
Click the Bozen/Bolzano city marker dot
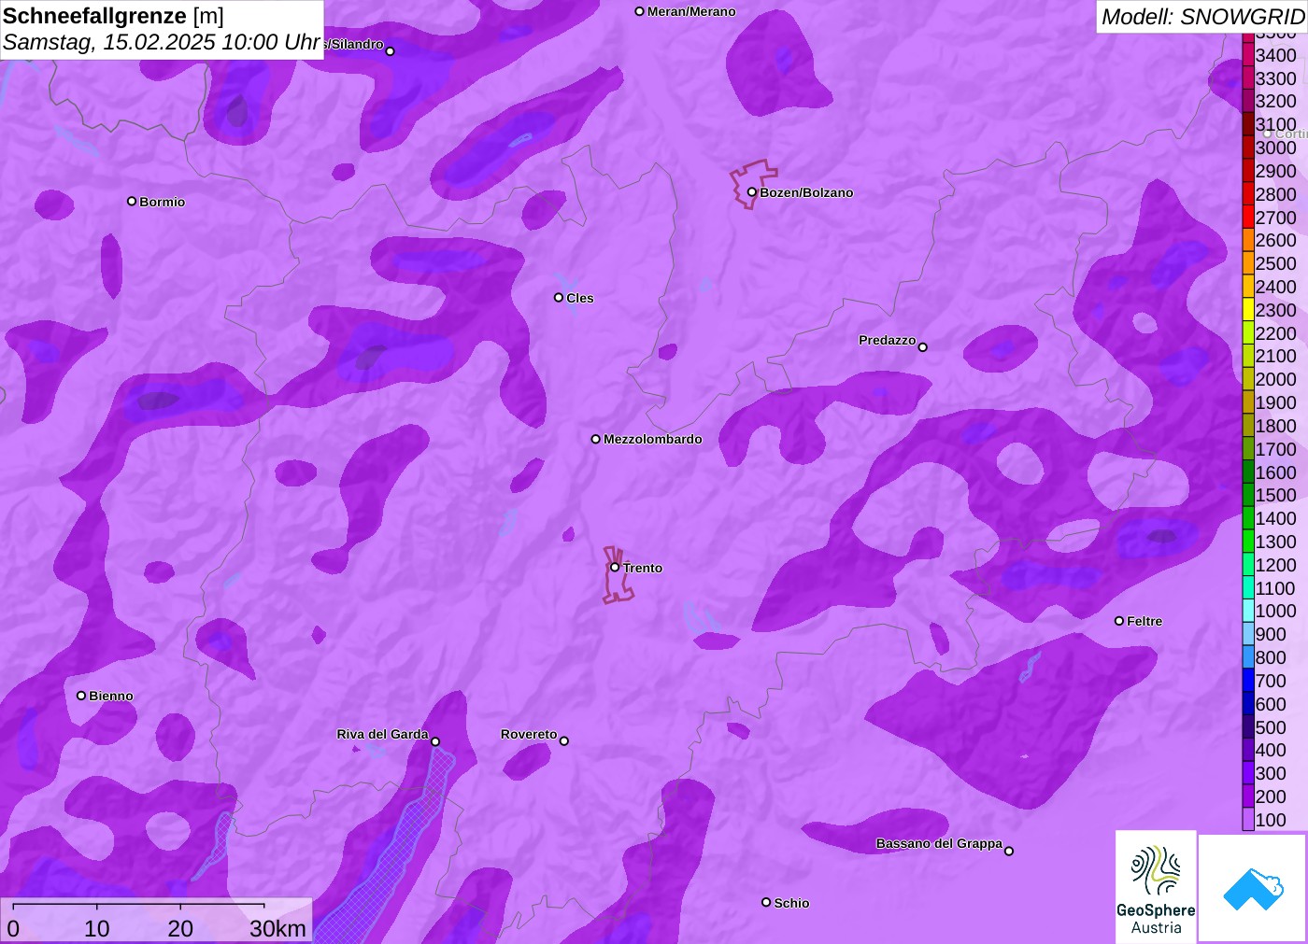[752, 192]
